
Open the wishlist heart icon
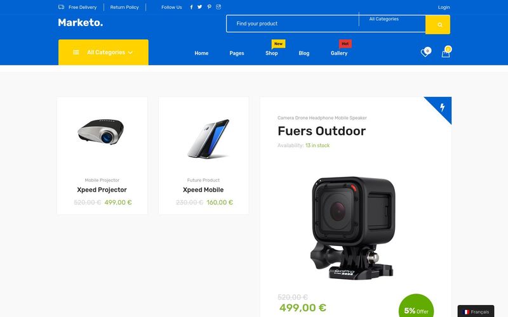pos(425,52)
